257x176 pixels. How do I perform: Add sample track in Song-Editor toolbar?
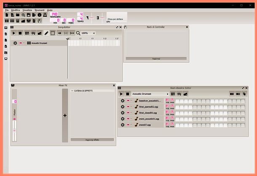[x=33, y=33]
